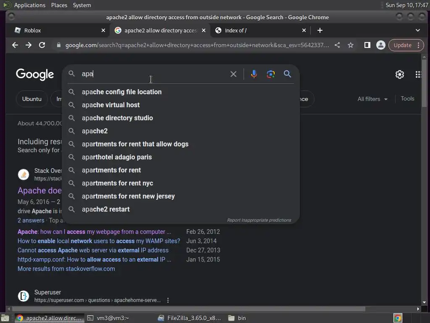Switch to vm3@vm3 terminal in taskbar
This screenshot has width=430, height=323.
click(x=108, y=318)
